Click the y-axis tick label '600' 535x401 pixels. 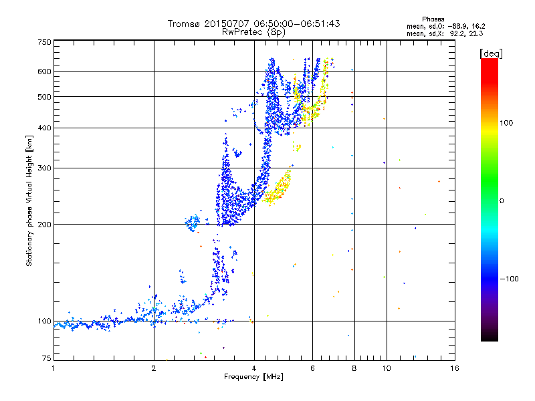pyautogui.click(x=44, y=72)
